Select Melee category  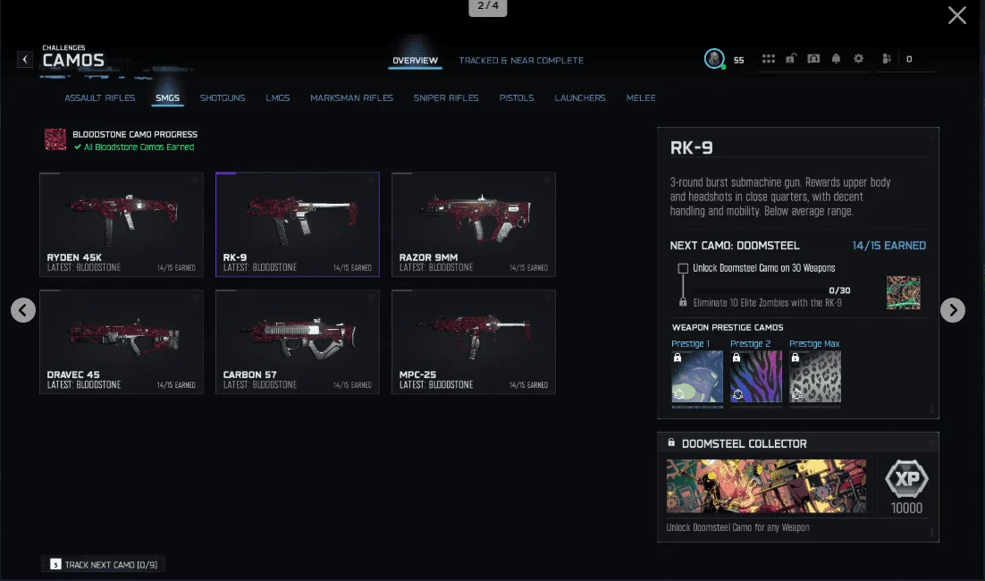point(641,98)
